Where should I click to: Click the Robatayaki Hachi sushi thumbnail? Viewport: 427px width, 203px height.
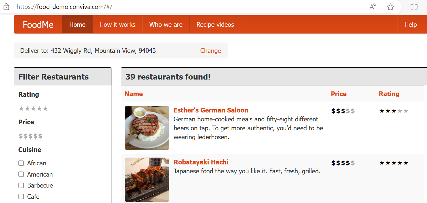pyautogui.click(x=147, y=180)
